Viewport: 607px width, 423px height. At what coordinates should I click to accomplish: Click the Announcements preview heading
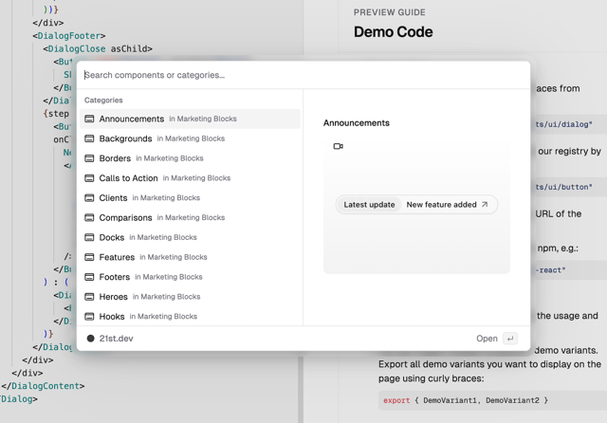click(357, 123)
